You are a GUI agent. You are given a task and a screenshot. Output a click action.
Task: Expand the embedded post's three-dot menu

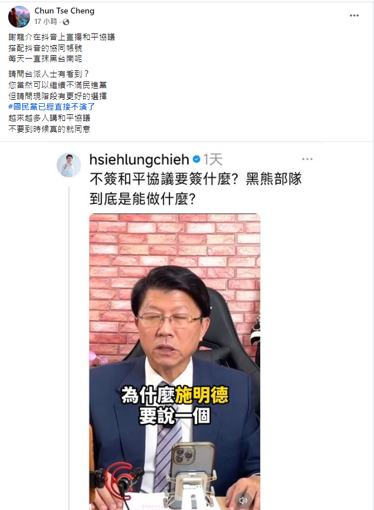pyautogui.click(x=307, y=159)
